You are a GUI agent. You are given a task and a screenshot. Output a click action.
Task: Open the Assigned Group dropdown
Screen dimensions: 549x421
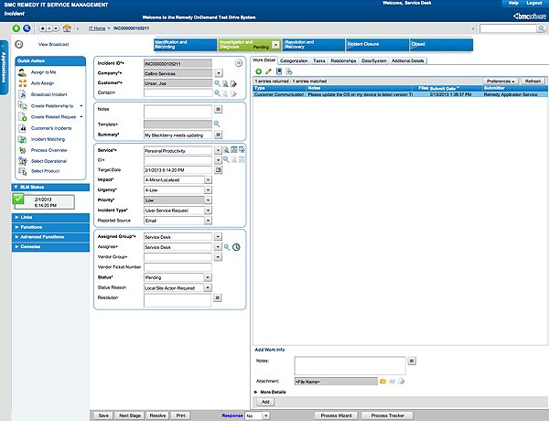(x=218, y=237)
